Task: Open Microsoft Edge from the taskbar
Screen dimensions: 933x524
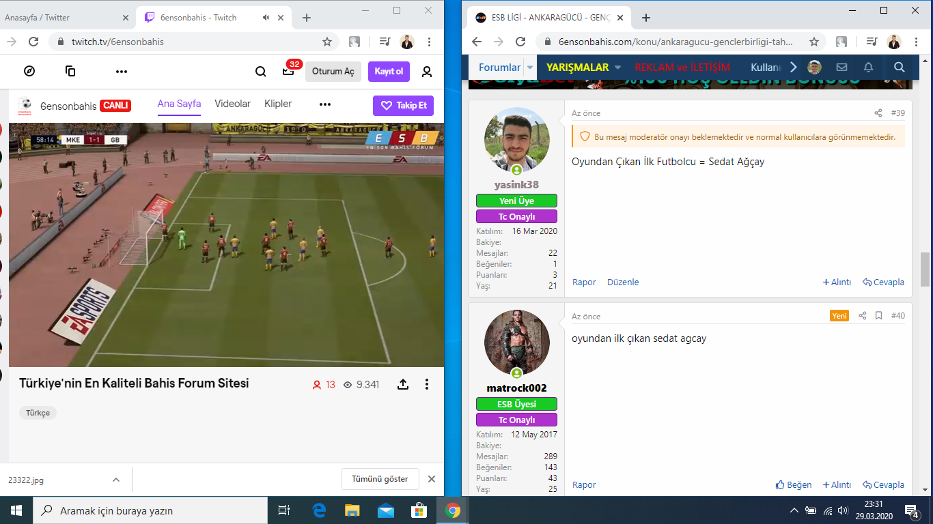Action: click(319, 510)
